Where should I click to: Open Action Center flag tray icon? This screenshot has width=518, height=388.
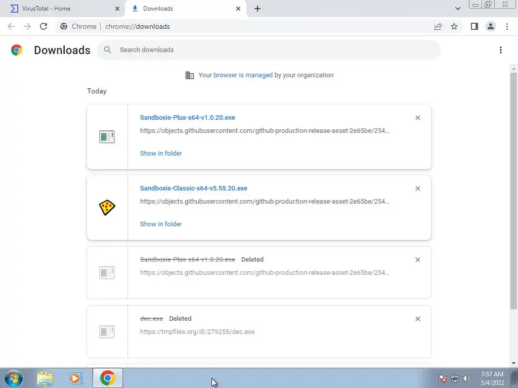442,378
